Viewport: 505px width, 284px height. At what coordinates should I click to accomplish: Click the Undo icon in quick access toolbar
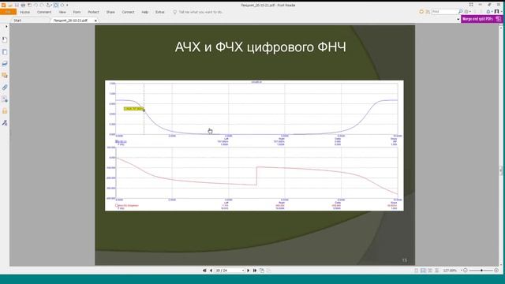36,6
